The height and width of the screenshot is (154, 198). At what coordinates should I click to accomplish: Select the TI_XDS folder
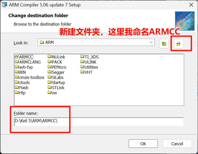click(x=89, y=57)
